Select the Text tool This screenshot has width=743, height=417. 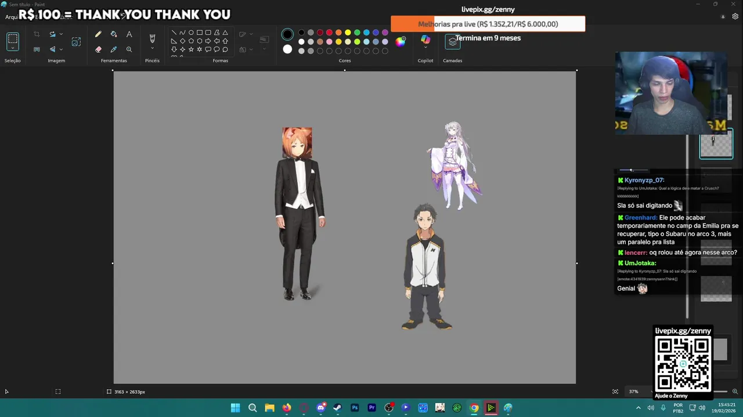point(129,35)
